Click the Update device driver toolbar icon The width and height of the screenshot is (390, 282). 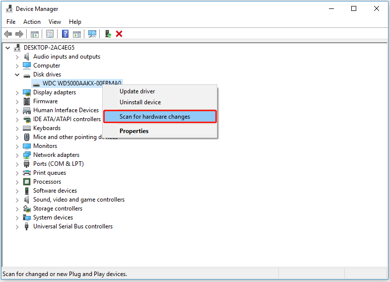point(108,34)
